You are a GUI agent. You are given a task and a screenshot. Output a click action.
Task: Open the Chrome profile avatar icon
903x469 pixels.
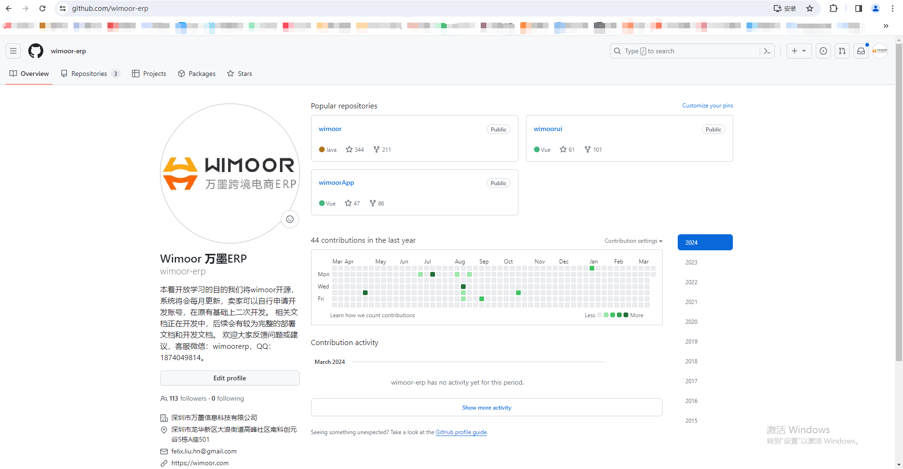876,8
